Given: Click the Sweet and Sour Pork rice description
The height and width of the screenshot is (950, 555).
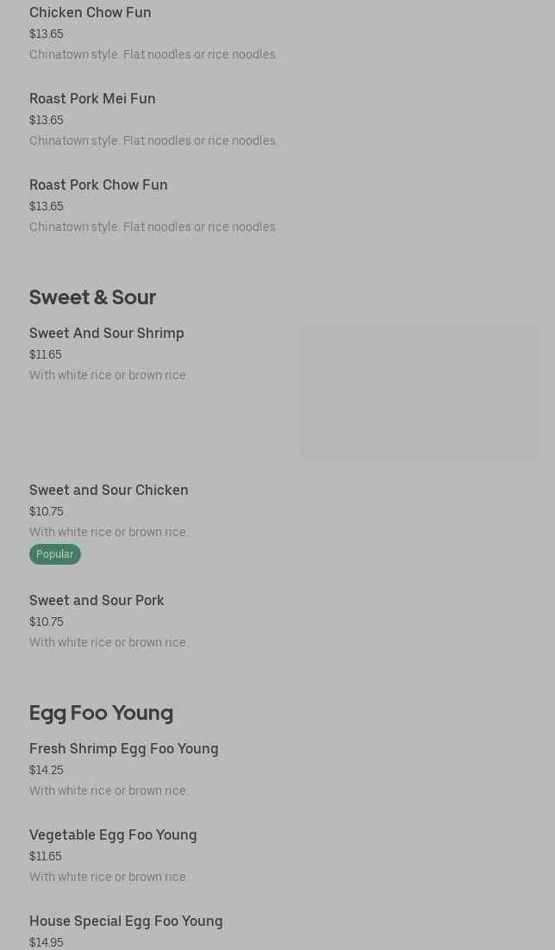Looking at the screenshot, I should tap(108, 642).
